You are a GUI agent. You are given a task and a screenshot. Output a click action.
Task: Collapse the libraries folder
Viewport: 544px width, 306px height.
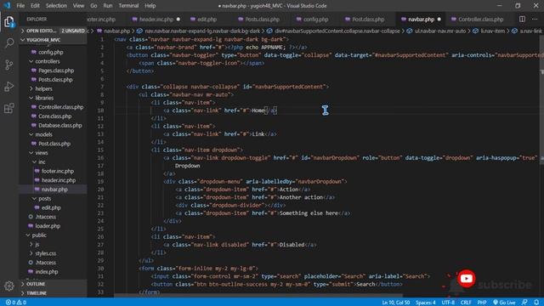coord(44,98)
